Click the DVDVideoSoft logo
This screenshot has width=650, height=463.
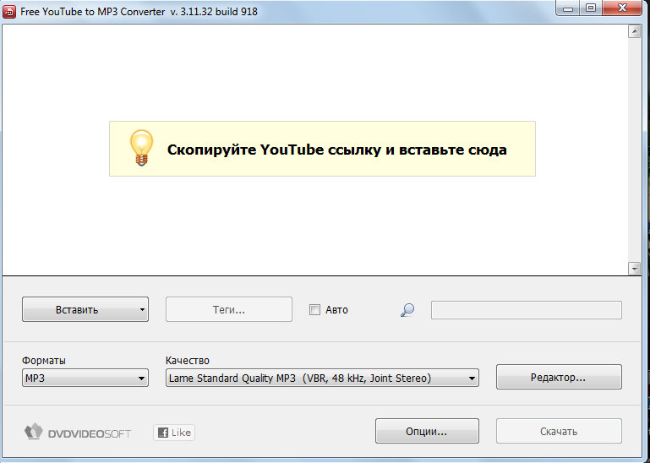pyautogui.click(x=78, y=432)
